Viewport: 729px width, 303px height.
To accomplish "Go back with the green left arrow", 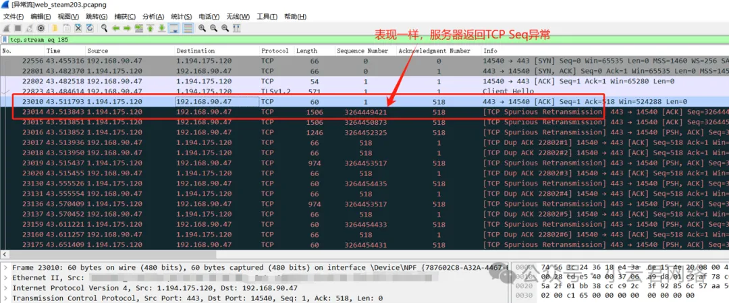I will point(116,28).
